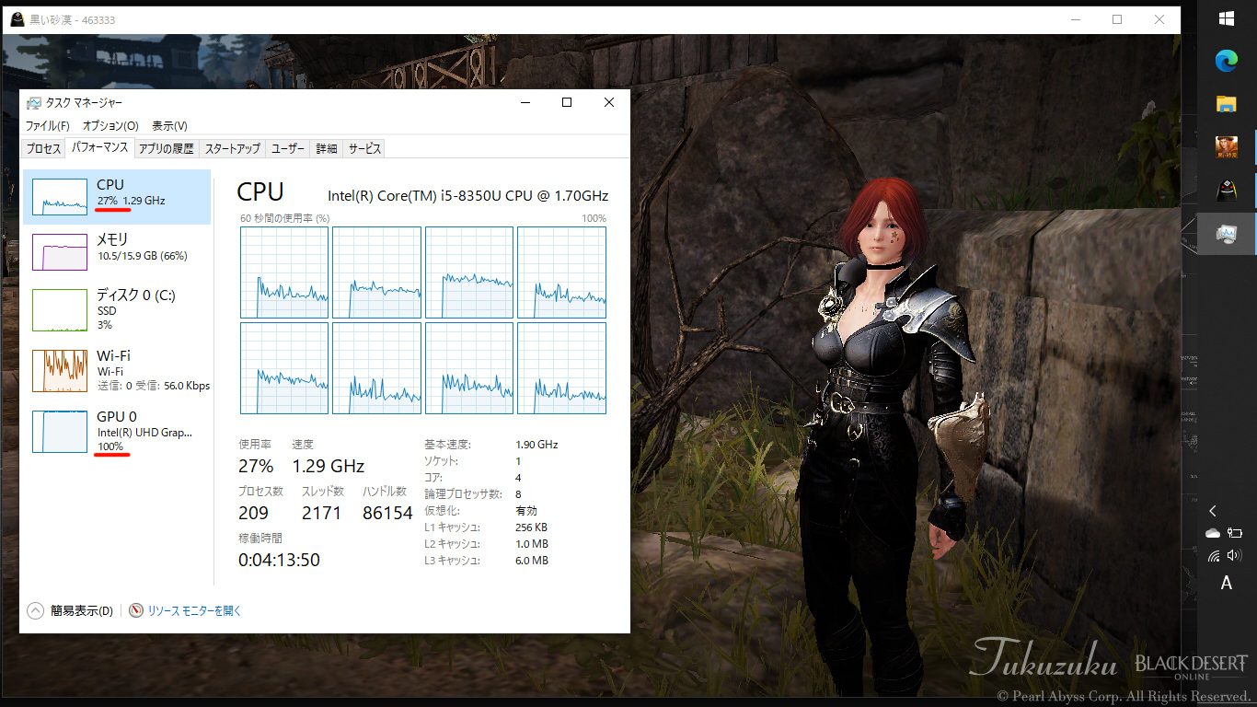Switch to the アプリの履歴 tab
The height and width of the screenshot is (707, 1257).
pos(167,149)
